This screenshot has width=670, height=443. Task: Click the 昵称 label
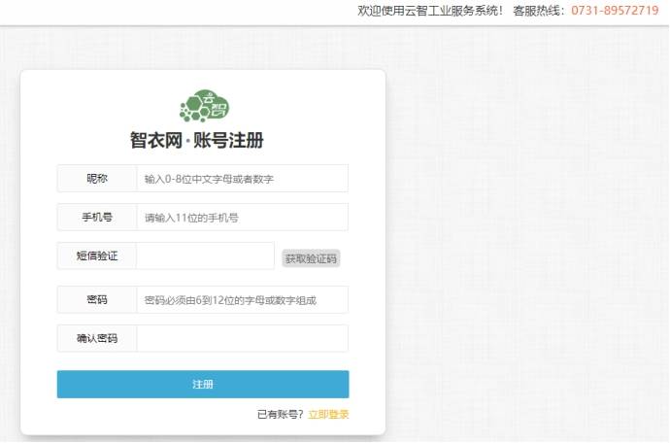click(97, 179)
